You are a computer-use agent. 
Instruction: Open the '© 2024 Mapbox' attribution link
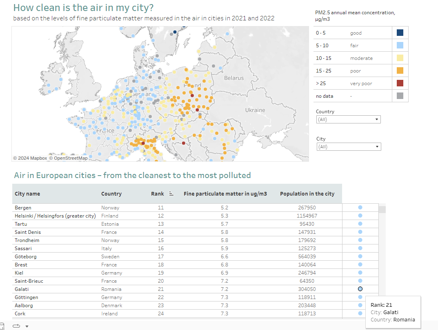tap(30, 158)
